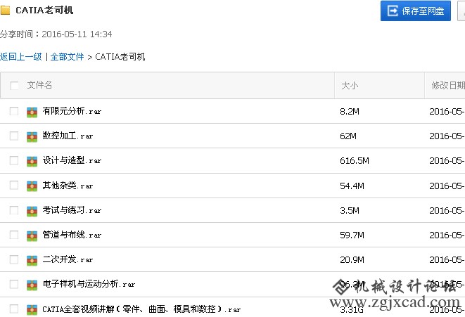Image resolution: width=465 pixels, height=317 pixels.
Task: Check the box for CATIA全套视频讲解 rar
Action: (14, 309)
